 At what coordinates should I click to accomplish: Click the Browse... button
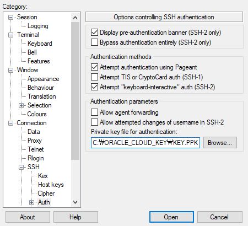[220, 143]
